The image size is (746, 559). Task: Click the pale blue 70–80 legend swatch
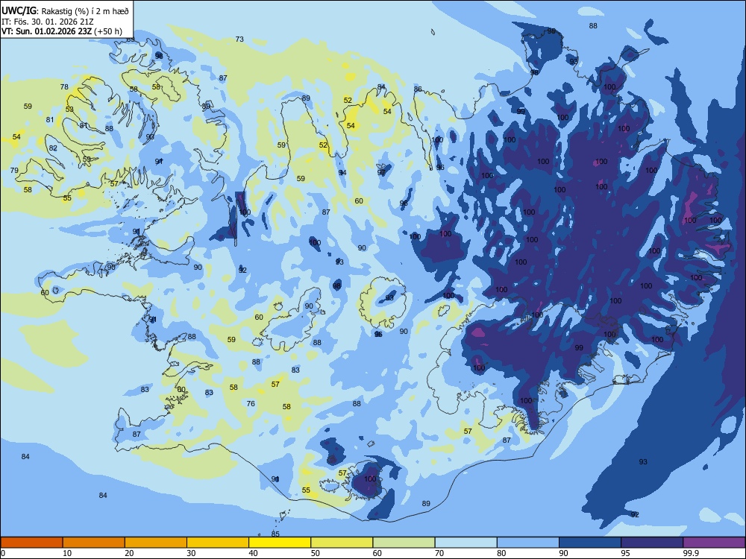point(466,543)
